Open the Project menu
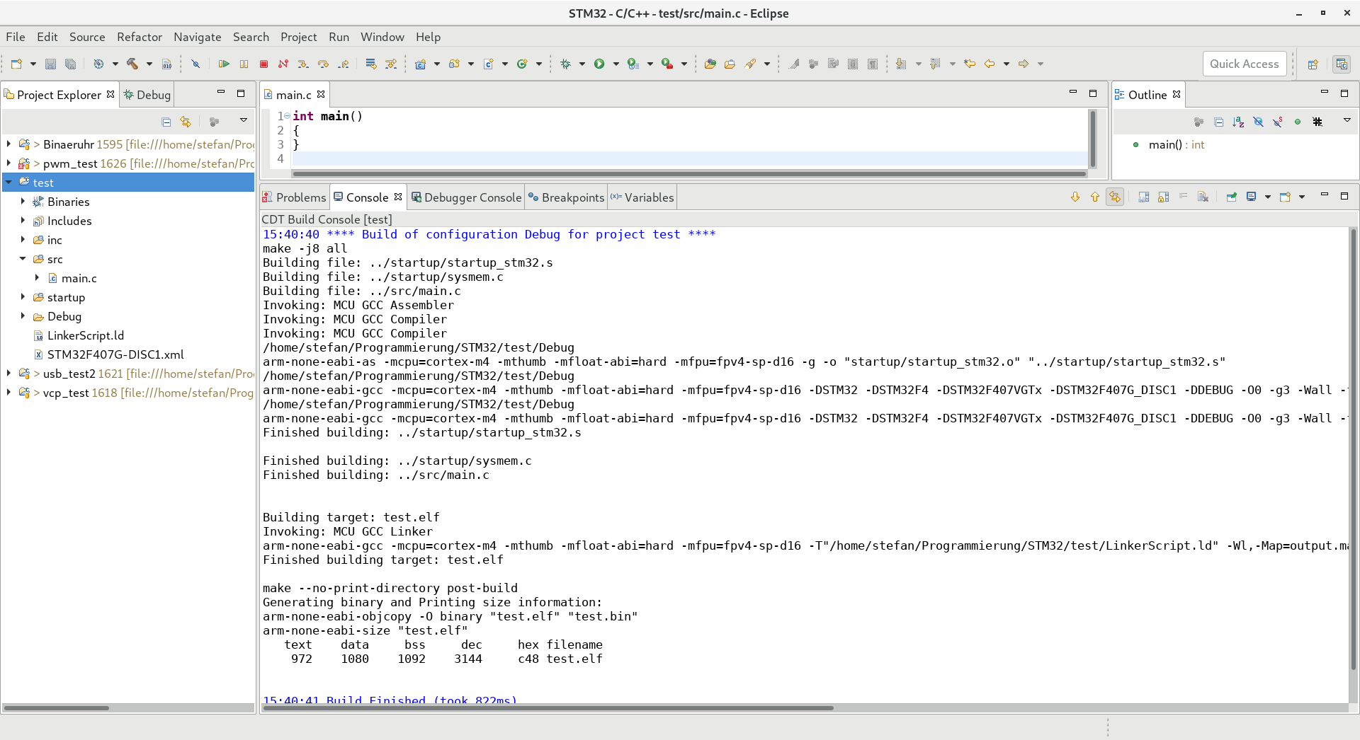This screenshot has height=740, width=1360. (299, 37)
